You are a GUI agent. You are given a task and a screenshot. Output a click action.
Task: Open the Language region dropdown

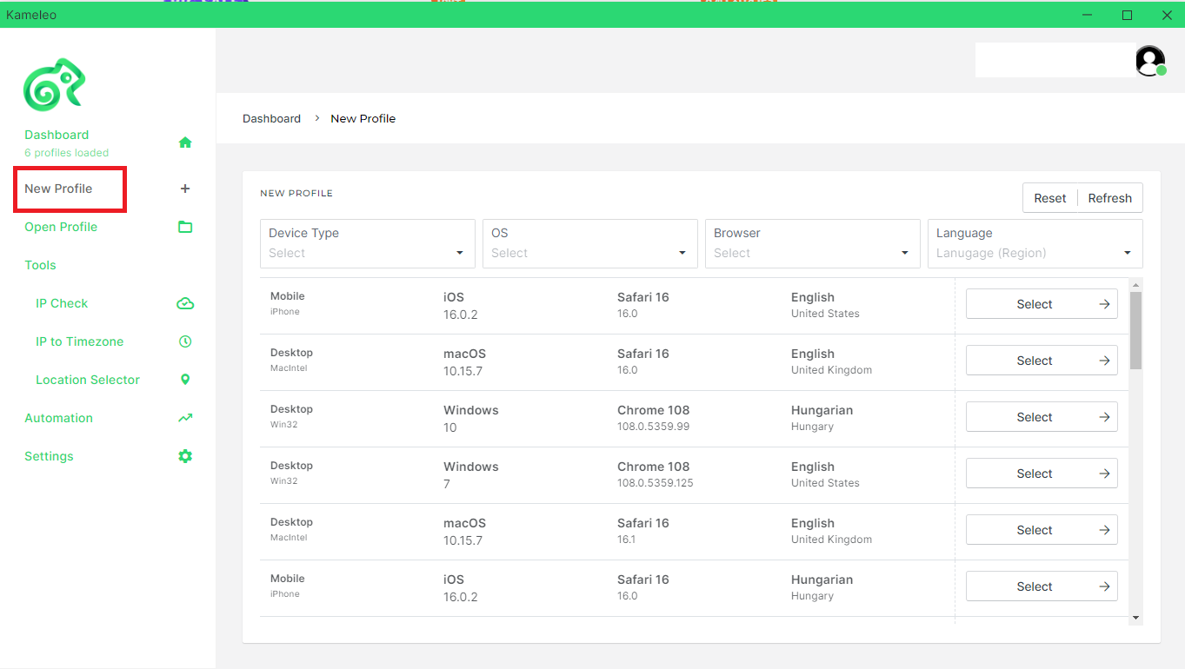pos(1035,243)
